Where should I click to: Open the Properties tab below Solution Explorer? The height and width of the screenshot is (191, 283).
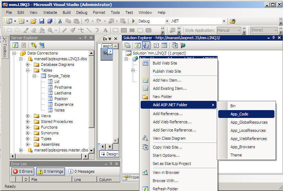pyautogui.click(x=131, y=177)
